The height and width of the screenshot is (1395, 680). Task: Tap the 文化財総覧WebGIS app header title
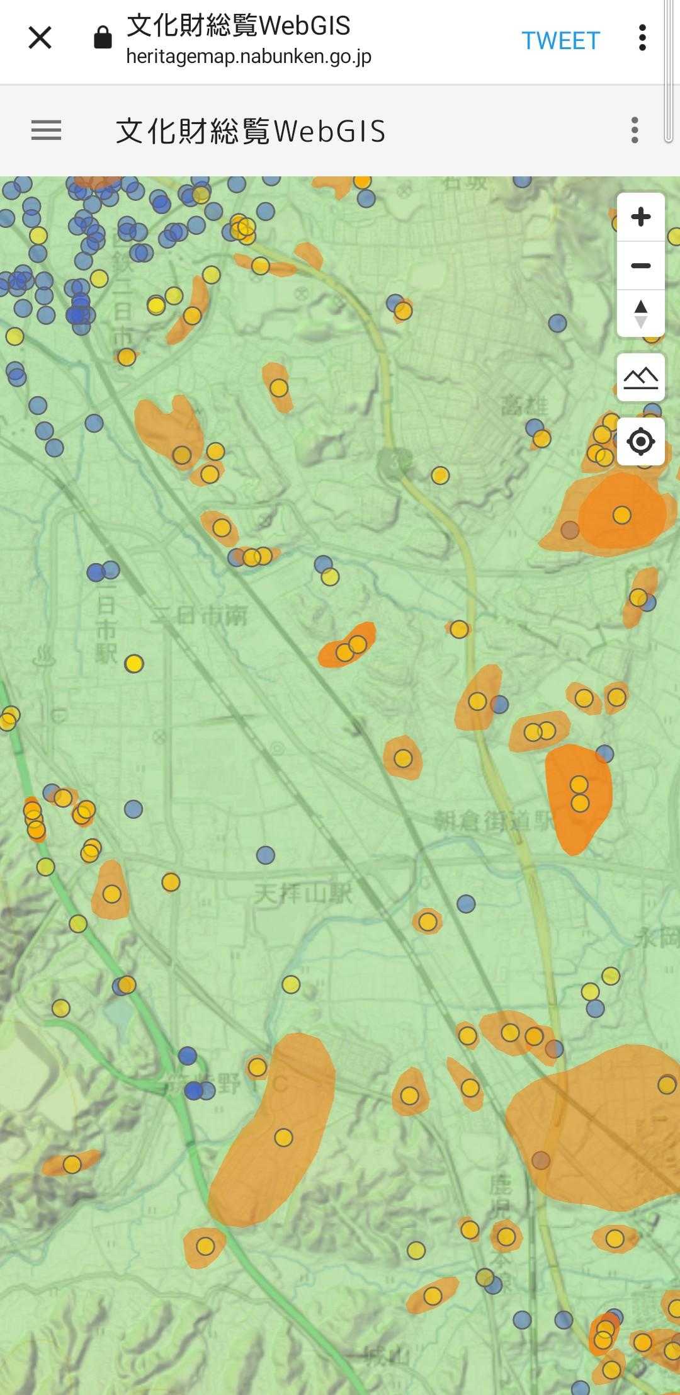point(251,131)
